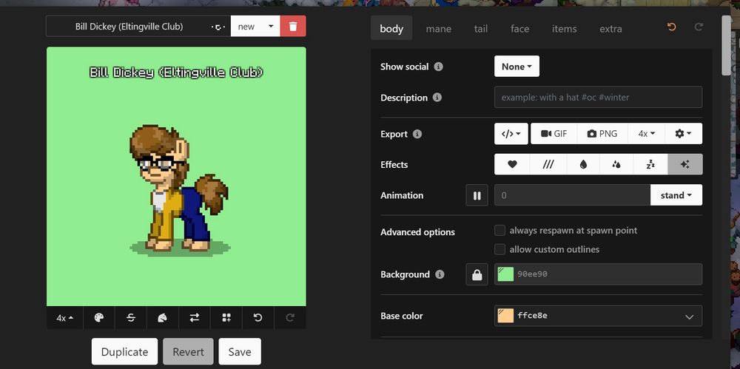Click the Background lock icon

[x=477, y=274]
